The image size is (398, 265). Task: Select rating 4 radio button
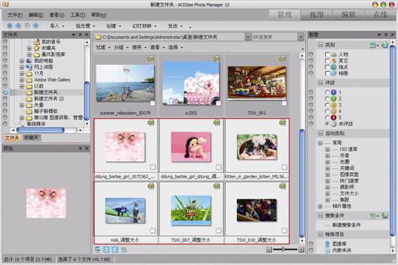[x=327, y=111]
